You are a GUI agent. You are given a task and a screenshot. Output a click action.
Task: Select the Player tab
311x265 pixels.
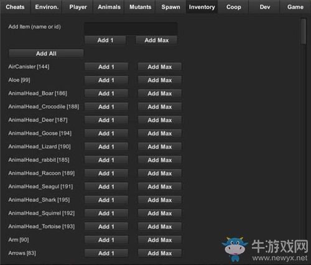(x=78, y=7)
